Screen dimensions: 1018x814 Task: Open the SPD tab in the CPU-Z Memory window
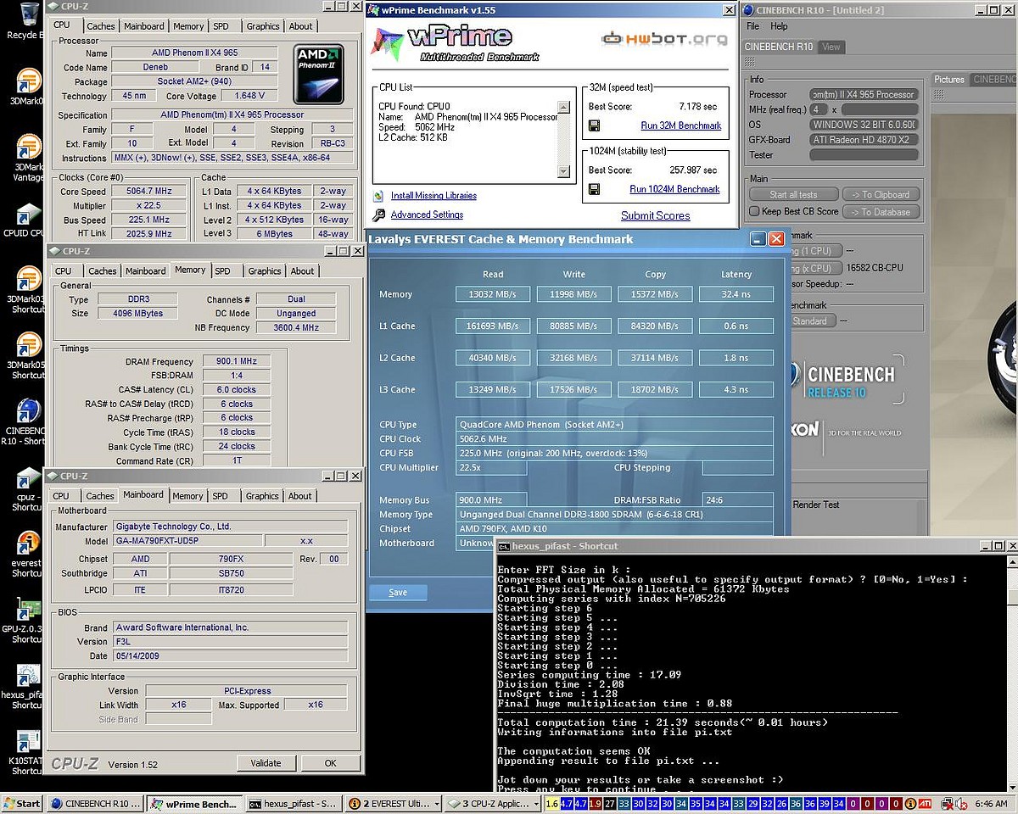pyautogui.click(x=222, y=271)
